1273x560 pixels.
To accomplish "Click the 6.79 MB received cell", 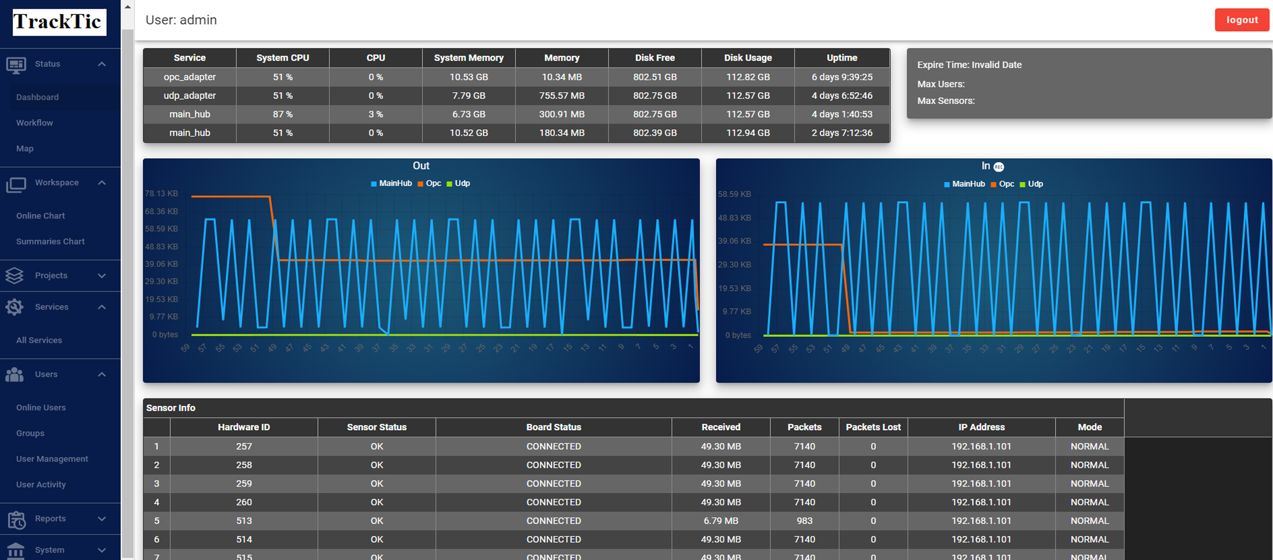I will click(x=721, y=521).
